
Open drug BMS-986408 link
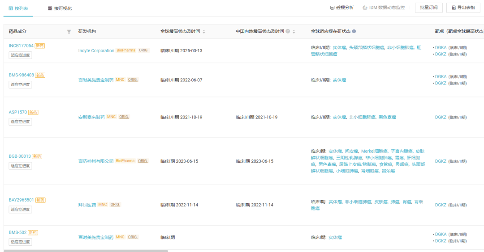(22, 75)
